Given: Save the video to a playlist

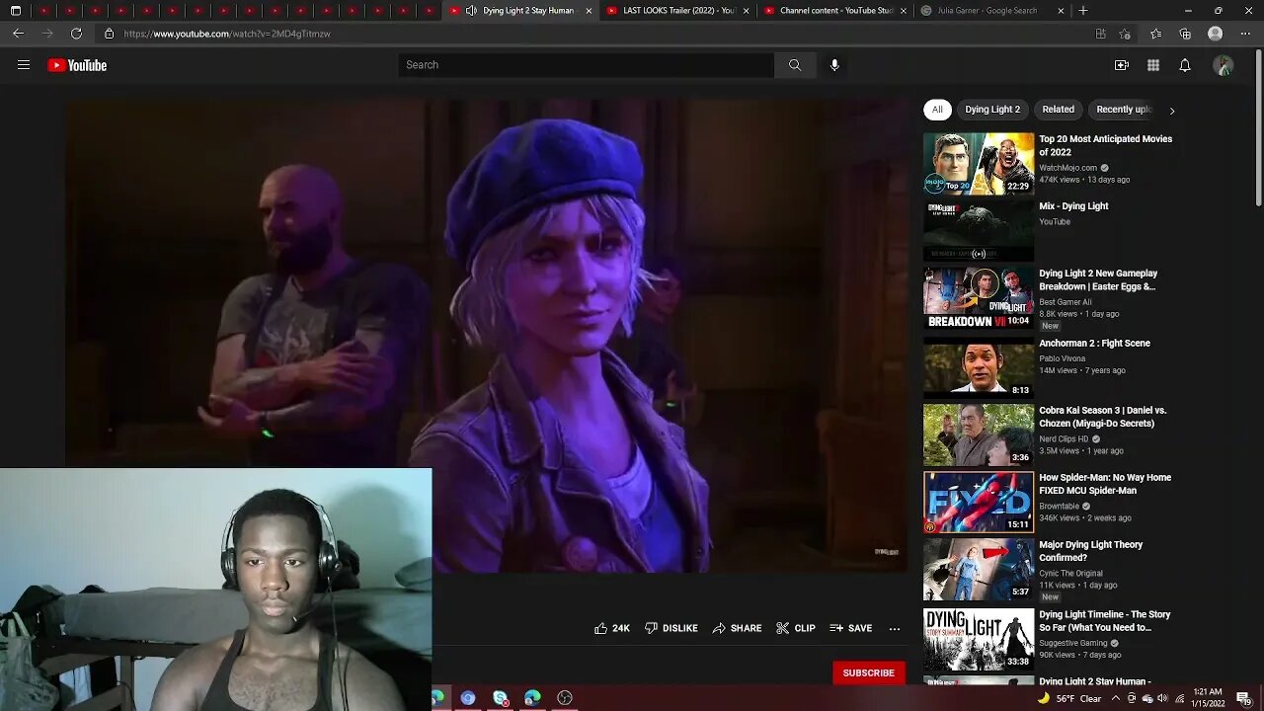Looking at the screenshot, I should click(851, 628).
